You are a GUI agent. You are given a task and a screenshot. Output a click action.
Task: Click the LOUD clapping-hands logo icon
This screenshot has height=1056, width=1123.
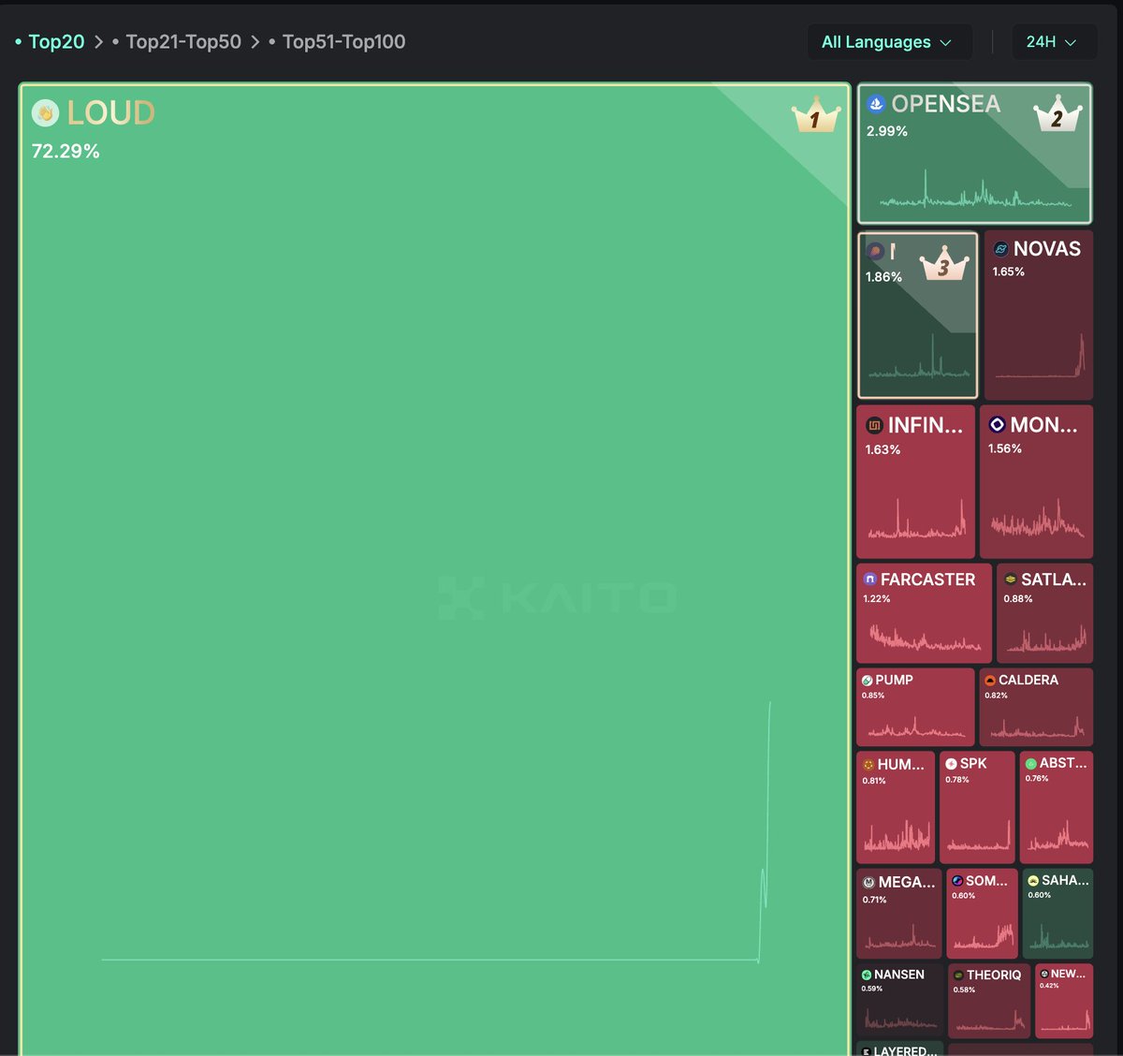click(x=45, y=113)
